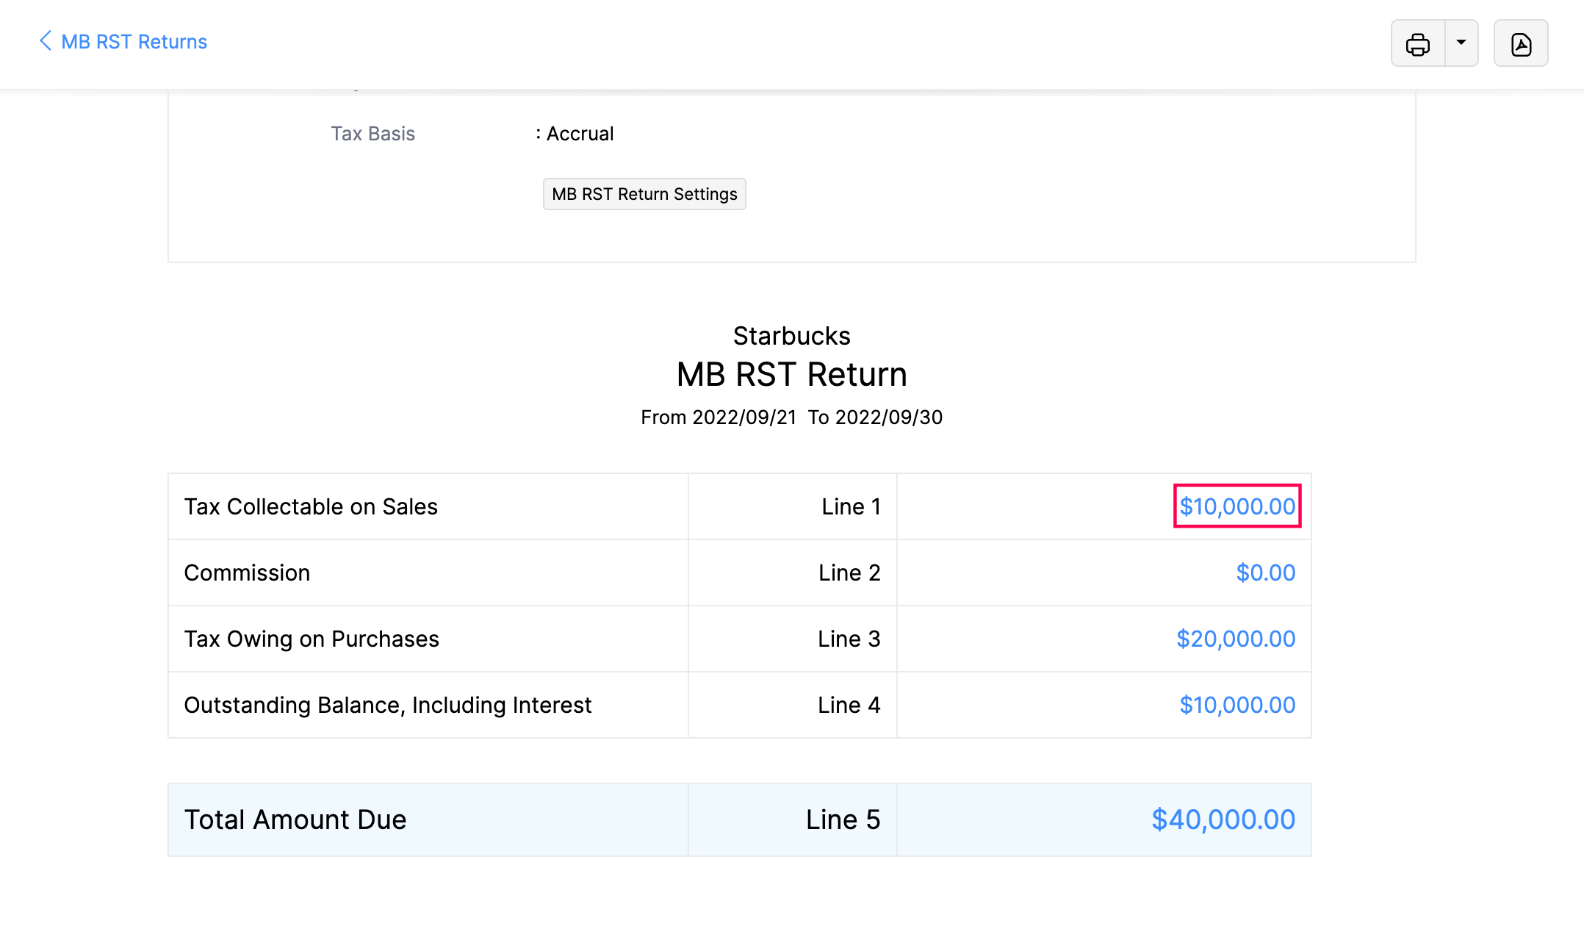Click the MB RST Return heading
1584x926 pixels.
tap(791, 375)
